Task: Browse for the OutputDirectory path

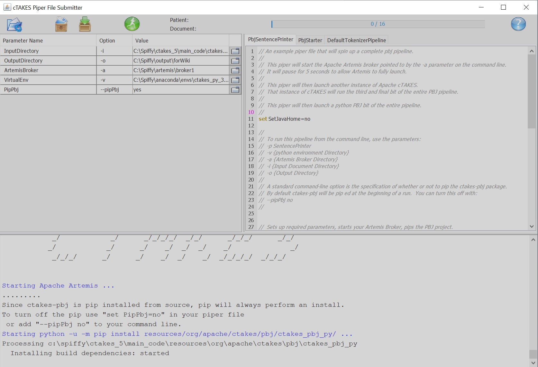Action: [x=235, y=61]
